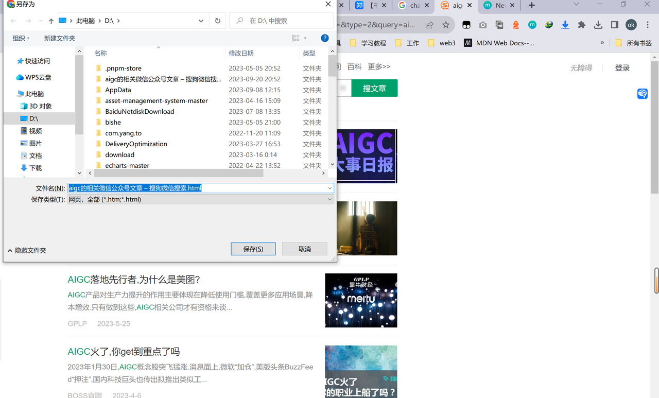Sort files by the 名称 column
Screen dimensions: 659x398
pos(100,53)
